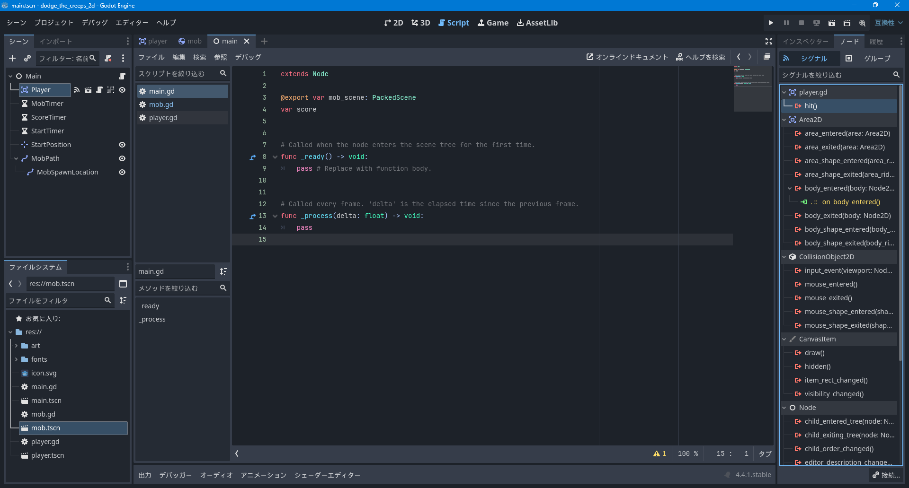This screenshot has height=488, width=909.
Task: Toggle MobSpawnLocation visibility eye
Action: pos(122,172)
